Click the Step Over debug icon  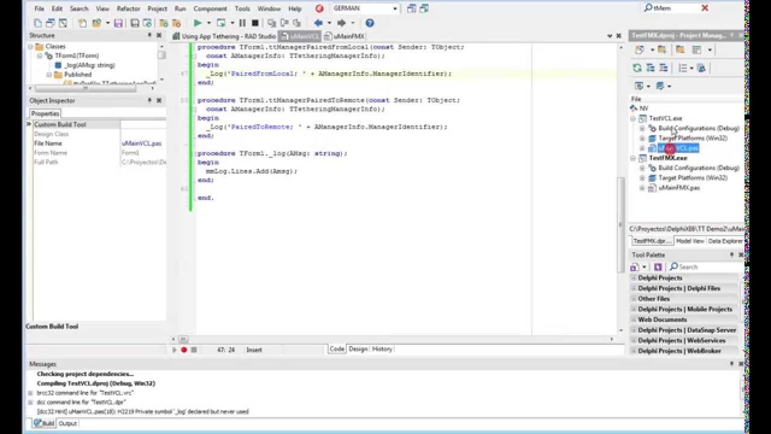tap(285, 23)
